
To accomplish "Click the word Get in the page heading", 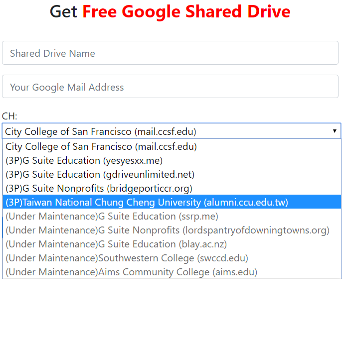I will pyautogui.click(x=63, y=11).
